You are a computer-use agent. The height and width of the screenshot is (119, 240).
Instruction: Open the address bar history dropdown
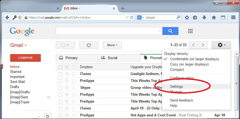(127, 18)
